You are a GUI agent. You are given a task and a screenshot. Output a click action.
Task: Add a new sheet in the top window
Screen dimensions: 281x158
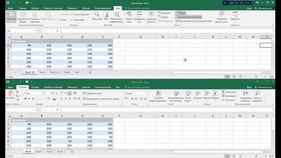click(x=90, y=72)
